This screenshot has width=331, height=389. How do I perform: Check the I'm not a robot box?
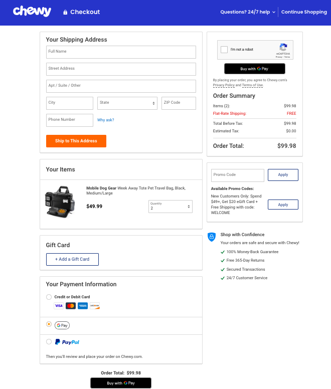tap(224, 50)
